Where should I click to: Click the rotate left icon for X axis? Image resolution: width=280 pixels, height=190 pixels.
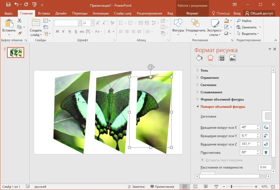click(266, 127)
